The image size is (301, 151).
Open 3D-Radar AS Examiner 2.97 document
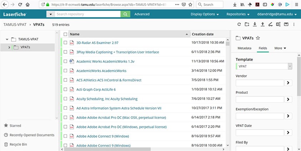97,43
